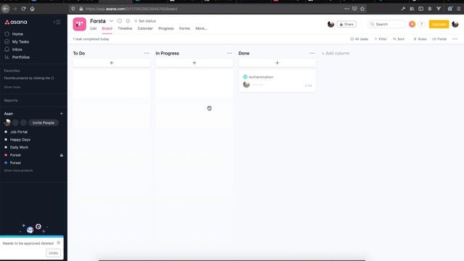464x261 pixels.
Task: Open the Rules panel
Action: pyautogui.click(x=420, y=39)
